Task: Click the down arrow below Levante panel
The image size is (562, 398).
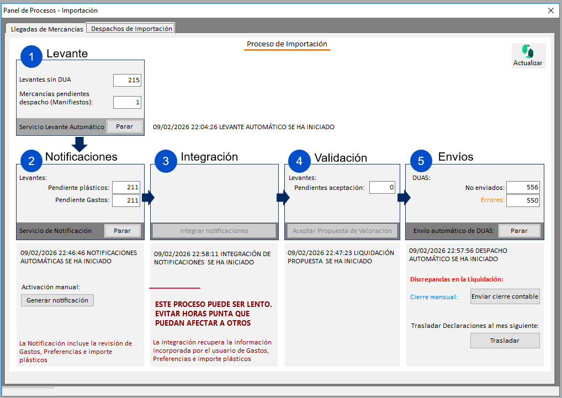Action: [80, 144]
